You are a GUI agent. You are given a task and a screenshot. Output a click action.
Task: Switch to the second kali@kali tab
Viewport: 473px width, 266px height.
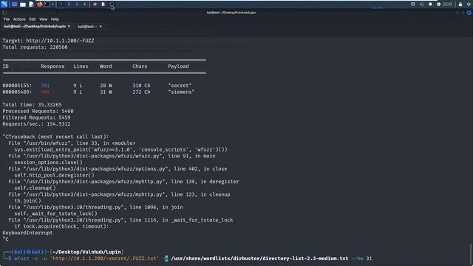[87, 27]
